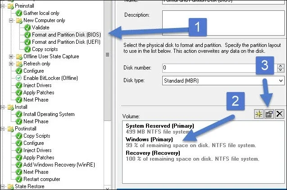Screen dimensions: 287x190
Task: Collapse the Preinstall folder
Action: click(x=3, y=6)
